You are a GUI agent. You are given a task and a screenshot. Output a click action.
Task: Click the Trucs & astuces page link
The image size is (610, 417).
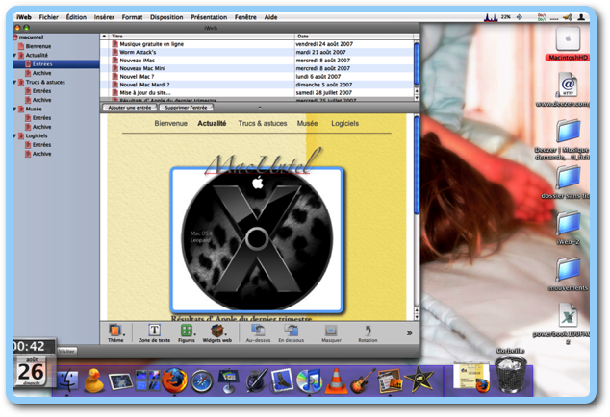[x=263, y=123]
